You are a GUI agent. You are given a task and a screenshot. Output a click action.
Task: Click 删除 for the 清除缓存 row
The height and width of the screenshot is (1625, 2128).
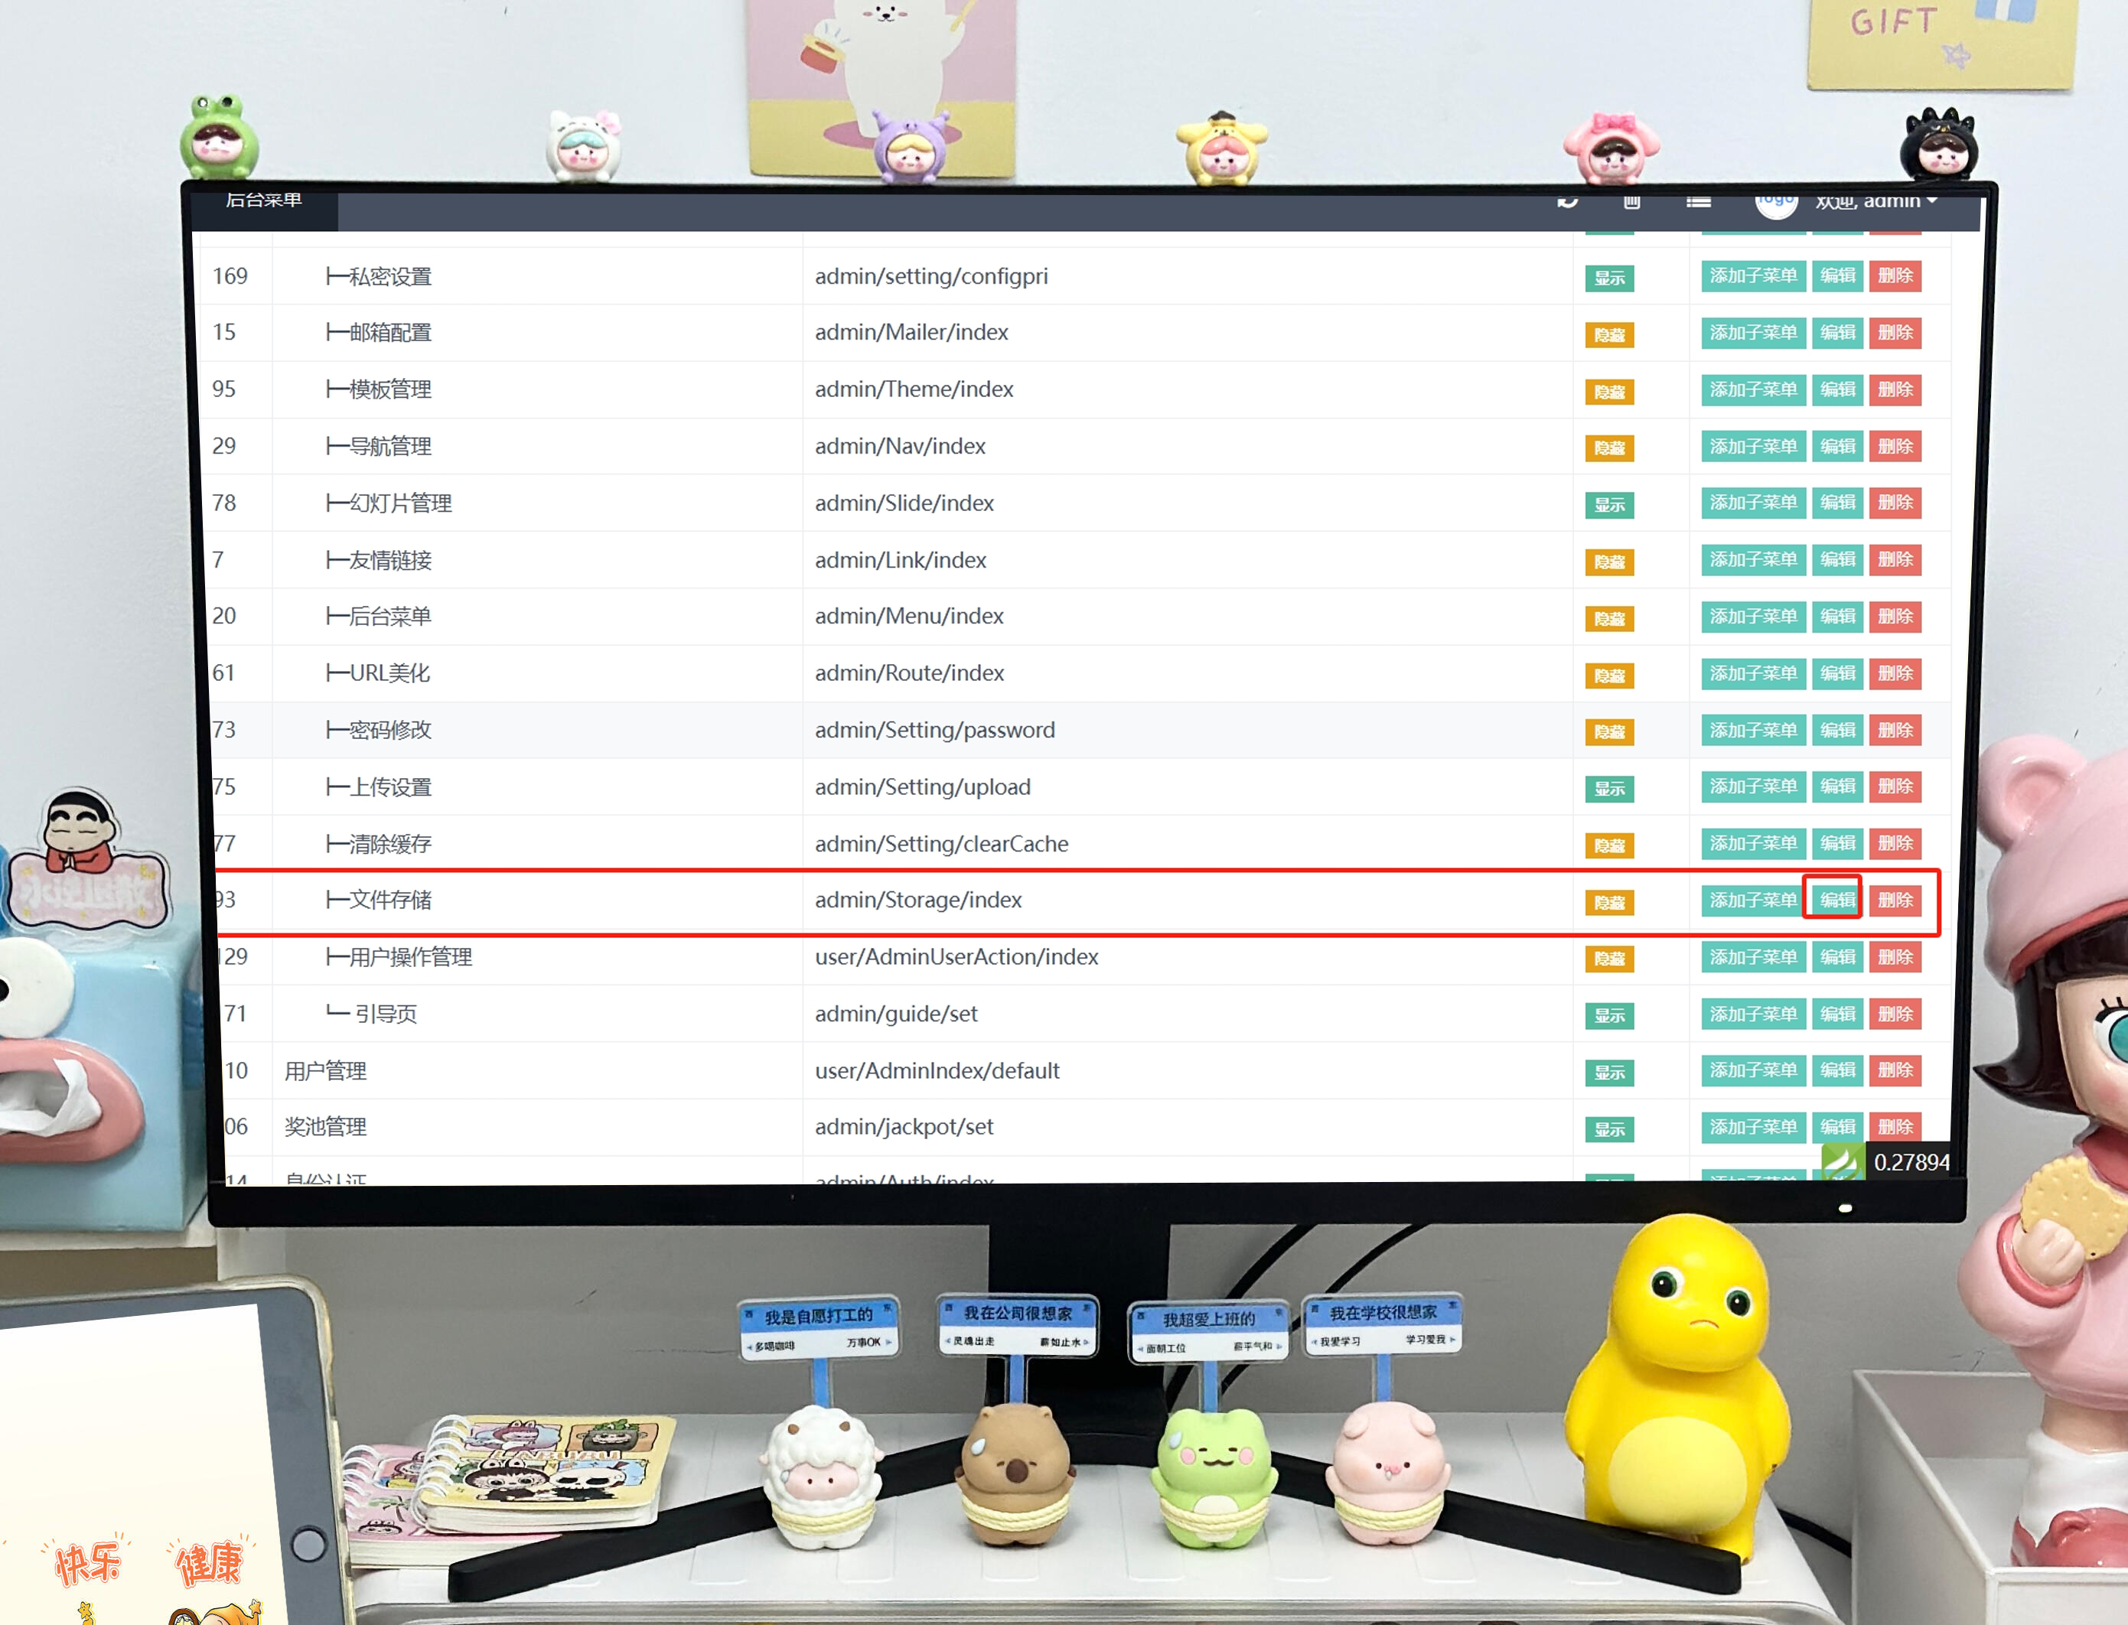coord(1895,843)
